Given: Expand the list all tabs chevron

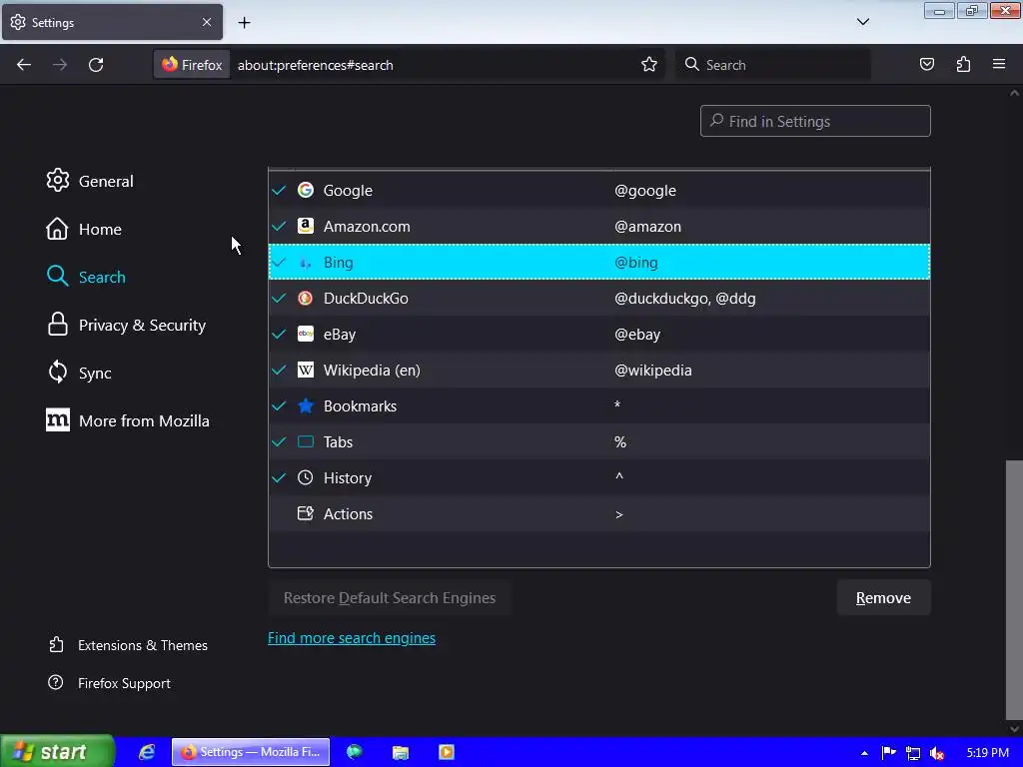Looking at the screenshot, I should [x=863, y=22].
